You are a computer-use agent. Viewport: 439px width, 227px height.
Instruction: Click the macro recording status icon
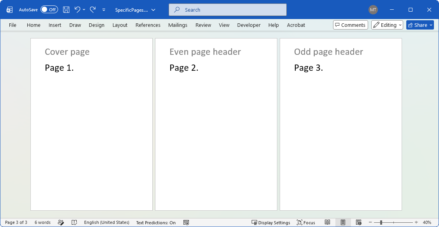click(x=186, y=223)
